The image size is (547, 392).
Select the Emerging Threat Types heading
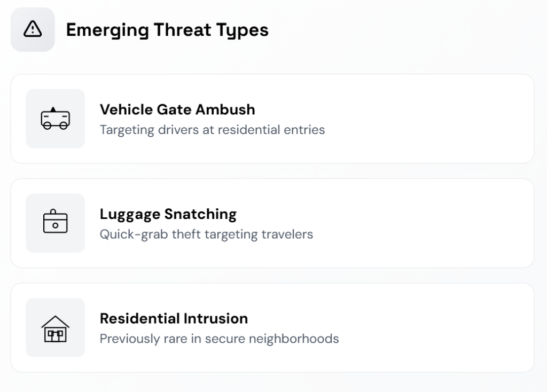pyautogui.click(x=167, y=30)
